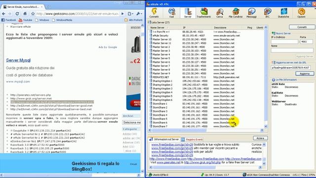This screenshot has height=178, width=316.
Task: Click the Connetti button in right panel
Action: pyautogui.click(x=302, y=27)
